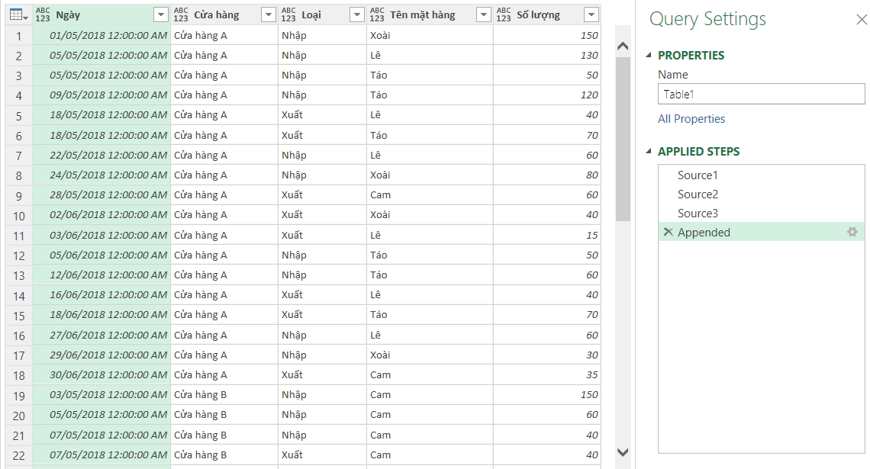Open the table menu icon in header corner

[x=18, y=15]
